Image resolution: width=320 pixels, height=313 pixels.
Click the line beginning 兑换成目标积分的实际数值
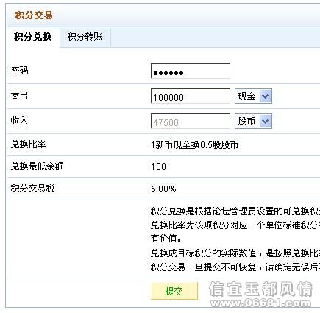click(235, 253)
